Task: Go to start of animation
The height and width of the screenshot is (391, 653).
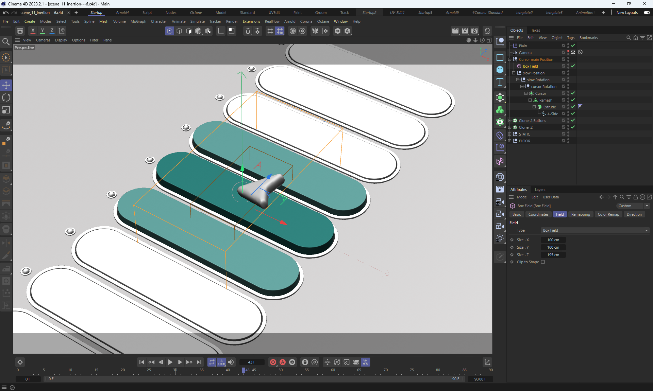Action: click(141, 362)
